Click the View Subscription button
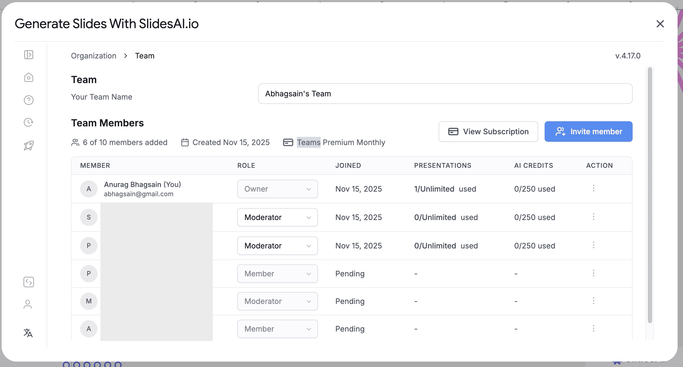This screenshot has width=683, height=367. point(488,132)
